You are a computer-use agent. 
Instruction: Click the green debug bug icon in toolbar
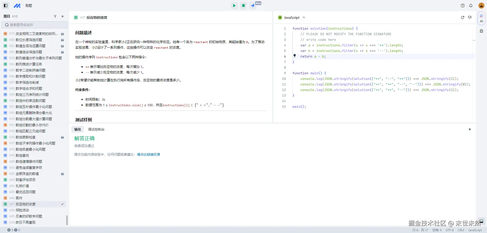click(243, 5)
